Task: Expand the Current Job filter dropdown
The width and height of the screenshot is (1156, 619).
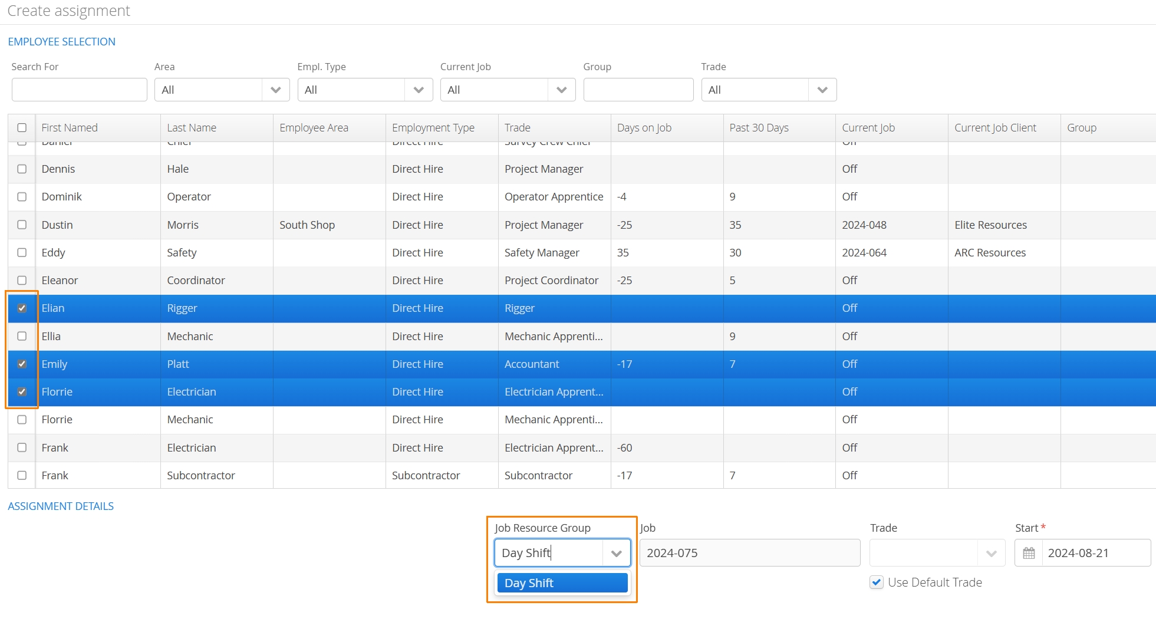Action: coord(561,90)
